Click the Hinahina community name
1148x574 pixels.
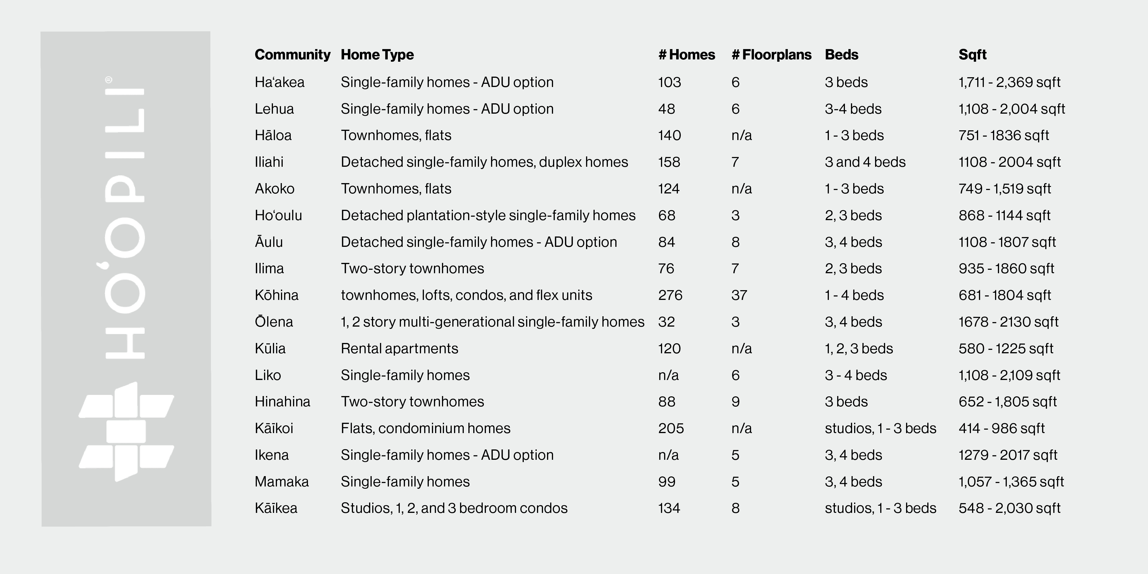[282, 402]
